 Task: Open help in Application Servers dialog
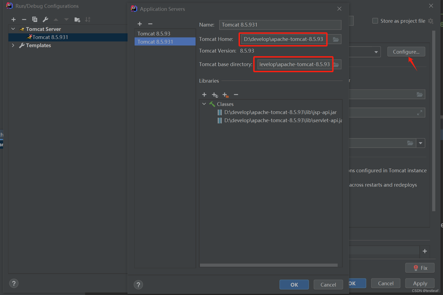click(x=138, y=285)
